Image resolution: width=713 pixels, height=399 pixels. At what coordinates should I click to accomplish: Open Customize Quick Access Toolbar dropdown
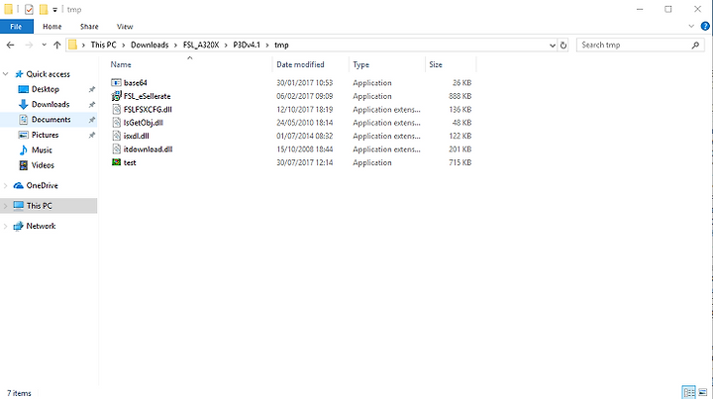(x=55, y=10)
